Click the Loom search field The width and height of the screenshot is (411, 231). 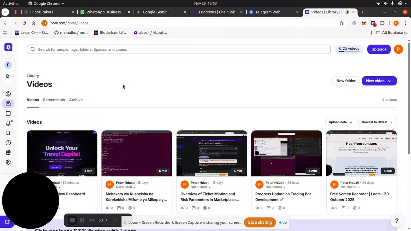click(179, 49)
